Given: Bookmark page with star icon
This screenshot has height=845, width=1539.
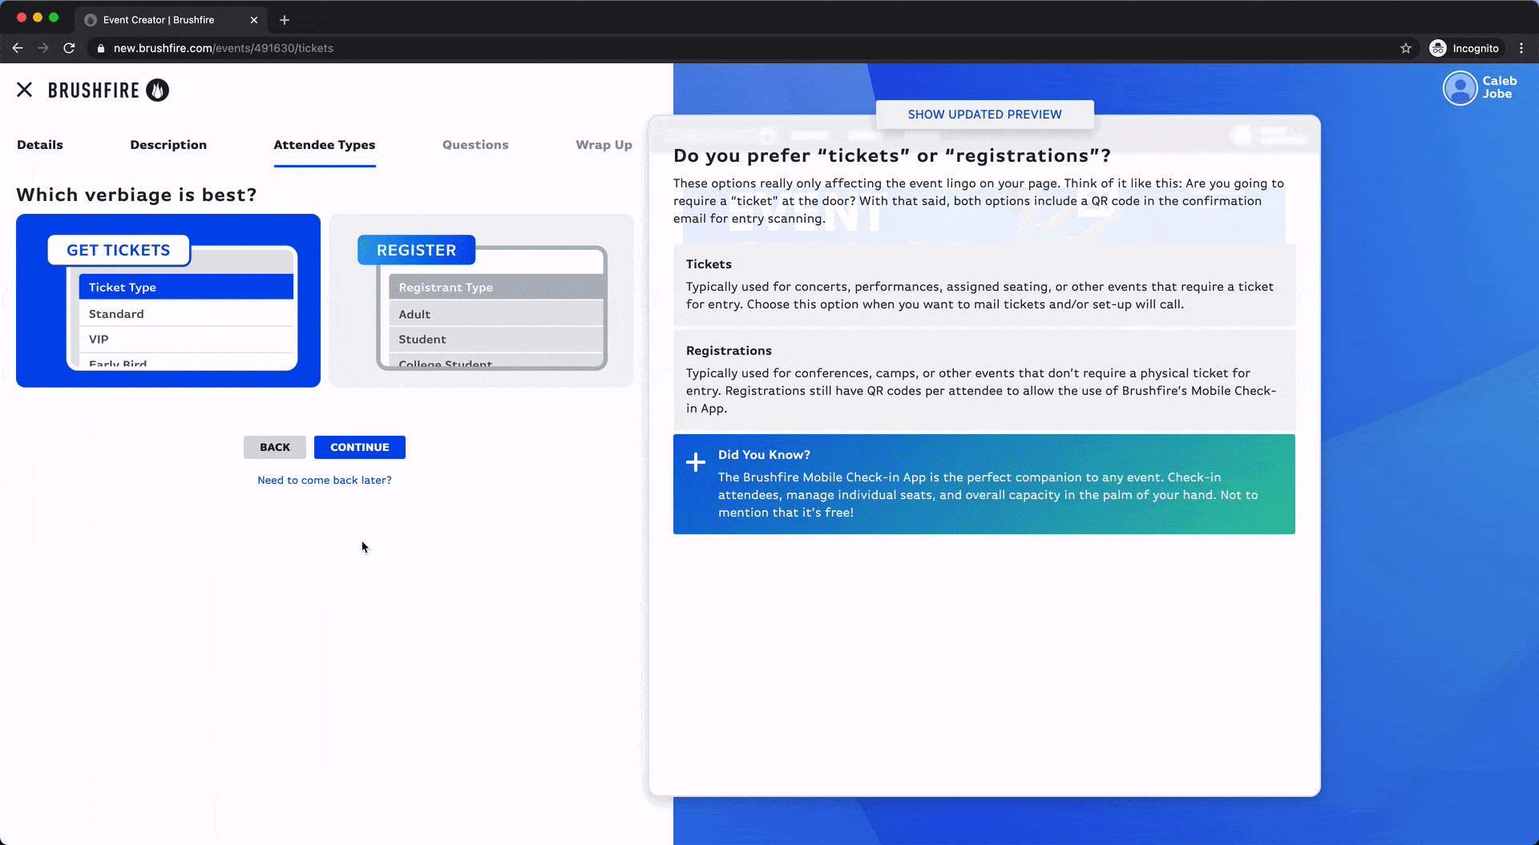Looking at the screenshot, I should click(1405, 48).
